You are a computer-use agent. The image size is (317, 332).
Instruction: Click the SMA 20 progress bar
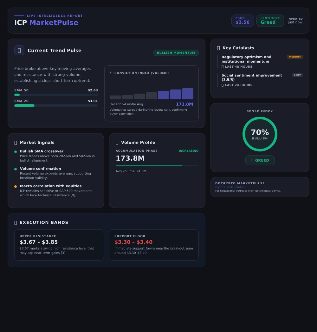point(56,106)
